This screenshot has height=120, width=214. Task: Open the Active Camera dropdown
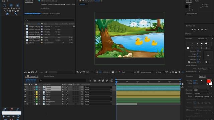[x=147, y=72]
